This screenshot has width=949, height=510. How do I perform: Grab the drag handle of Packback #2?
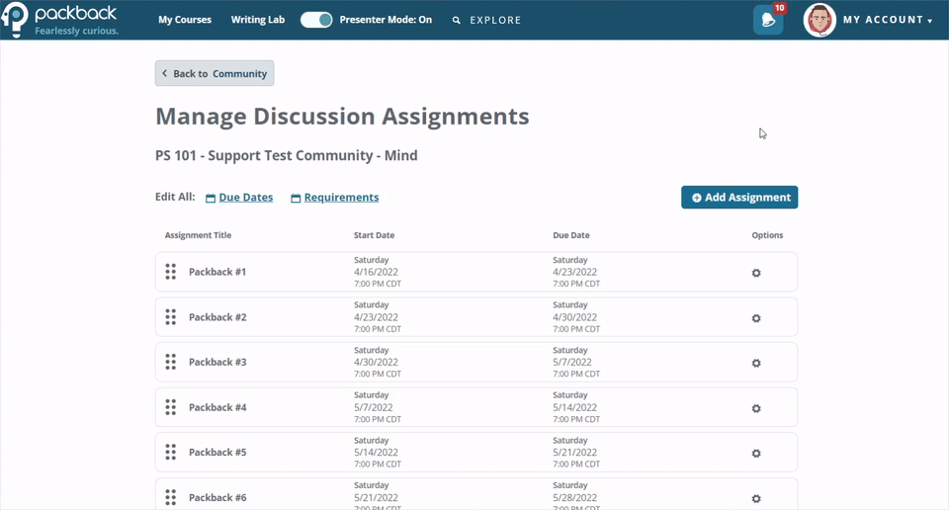[171, 317]
